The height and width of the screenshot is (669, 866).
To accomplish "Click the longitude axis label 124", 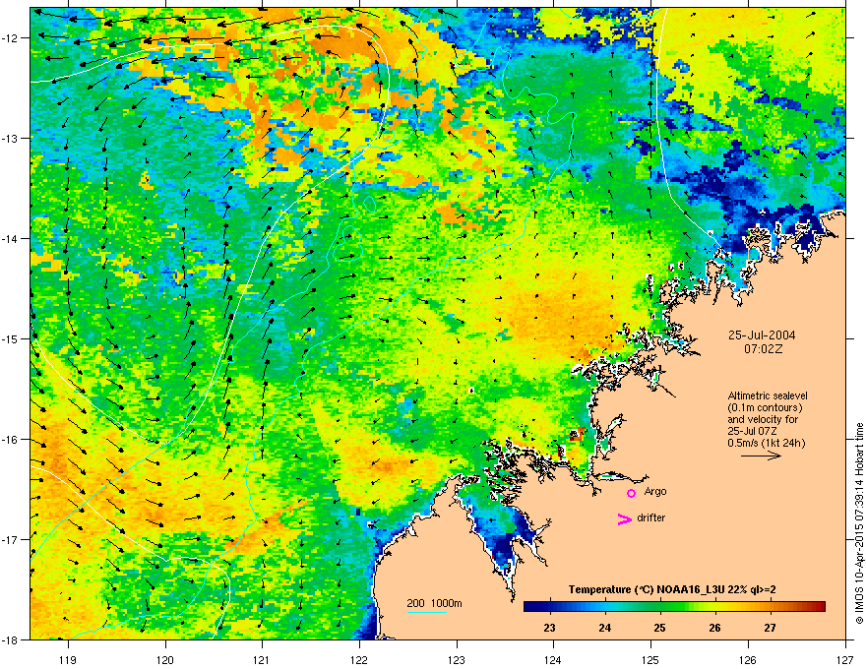I will click(x=553, y=659).
